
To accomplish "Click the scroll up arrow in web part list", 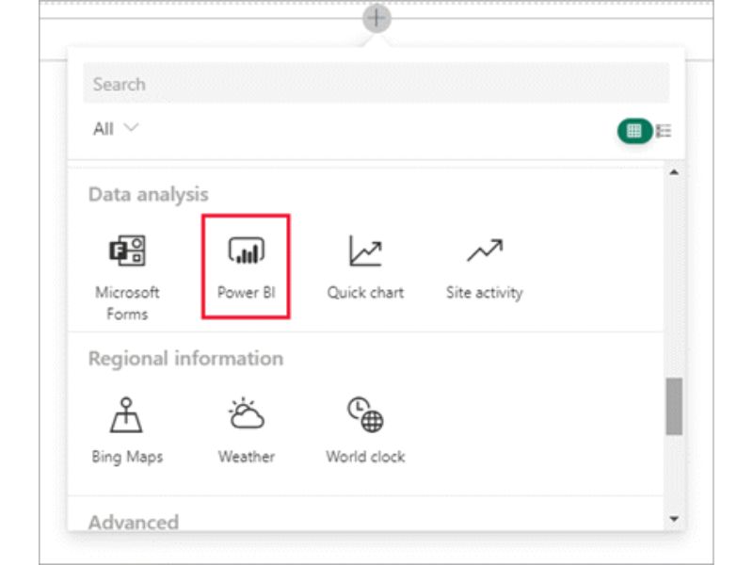I will [673, 173].
